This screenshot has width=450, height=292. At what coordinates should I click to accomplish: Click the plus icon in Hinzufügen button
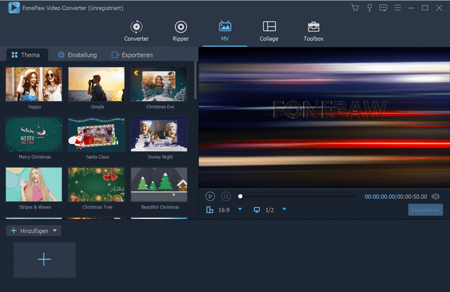[x=14, y=231]
